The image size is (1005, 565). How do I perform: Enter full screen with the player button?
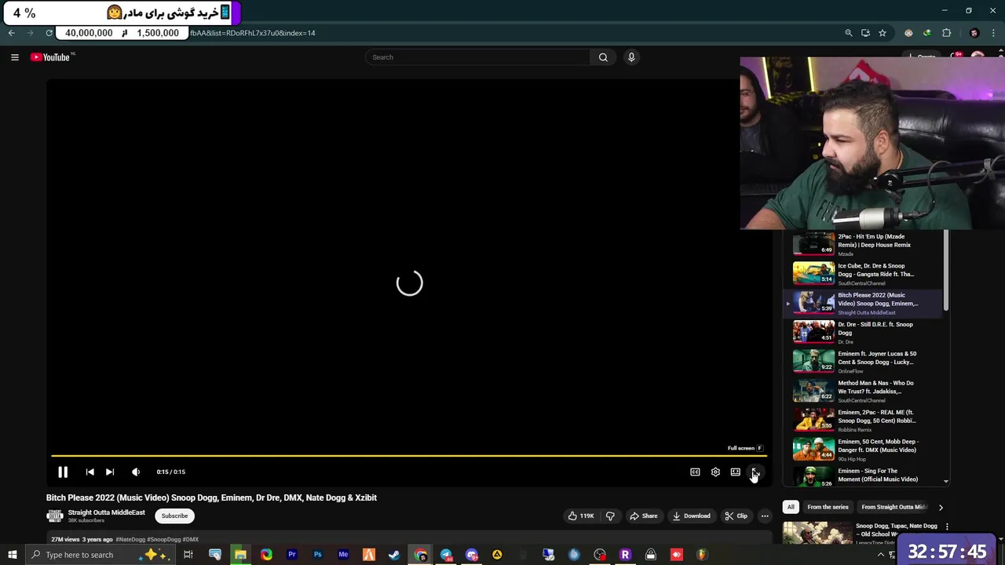(755, 472)
